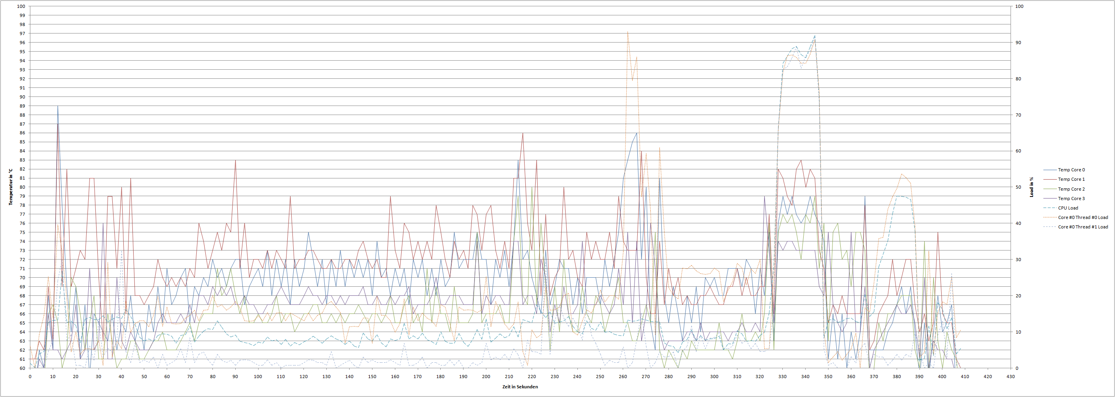Click the orange dotted peak near 262 seconds
Viewport: 1115px width, 397px height.
tap(627, 32)
